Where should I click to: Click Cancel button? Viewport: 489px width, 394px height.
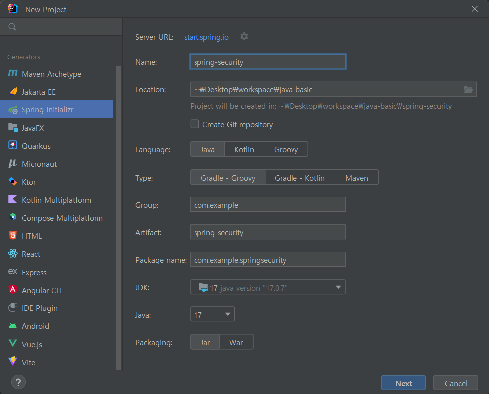[x=456, y=383]
